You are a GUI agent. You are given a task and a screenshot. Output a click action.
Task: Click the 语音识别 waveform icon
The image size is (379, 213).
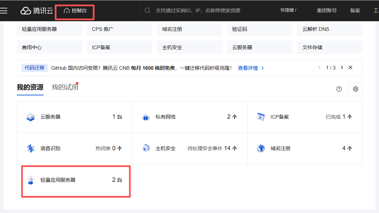31,149
